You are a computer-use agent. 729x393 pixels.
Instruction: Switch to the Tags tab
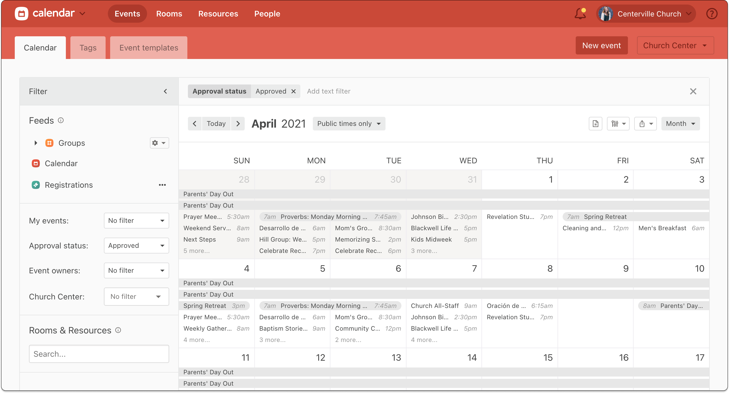[87, 47]
